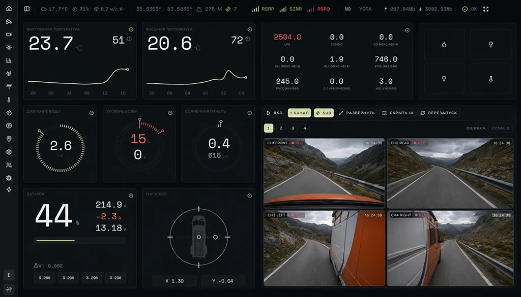Open the map location pin sidebar icon
This screenshot has height=297, width=521.
click(x=9, y=139)
